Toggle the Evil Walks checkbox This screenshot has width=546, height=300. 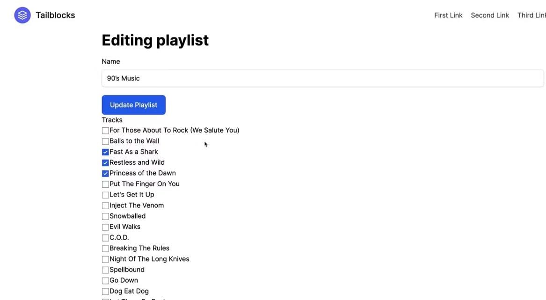(105, 227)
